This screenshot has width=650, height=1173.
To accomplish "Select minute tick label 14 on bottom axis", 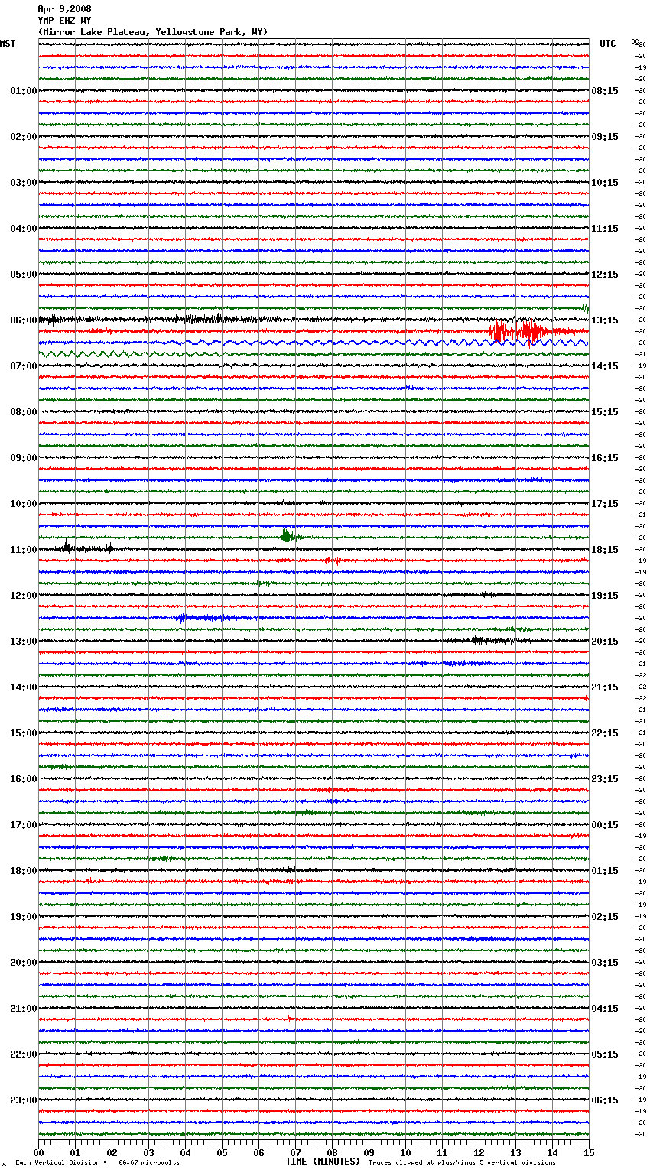I will pyautogui.click(x=552, y=1152).
